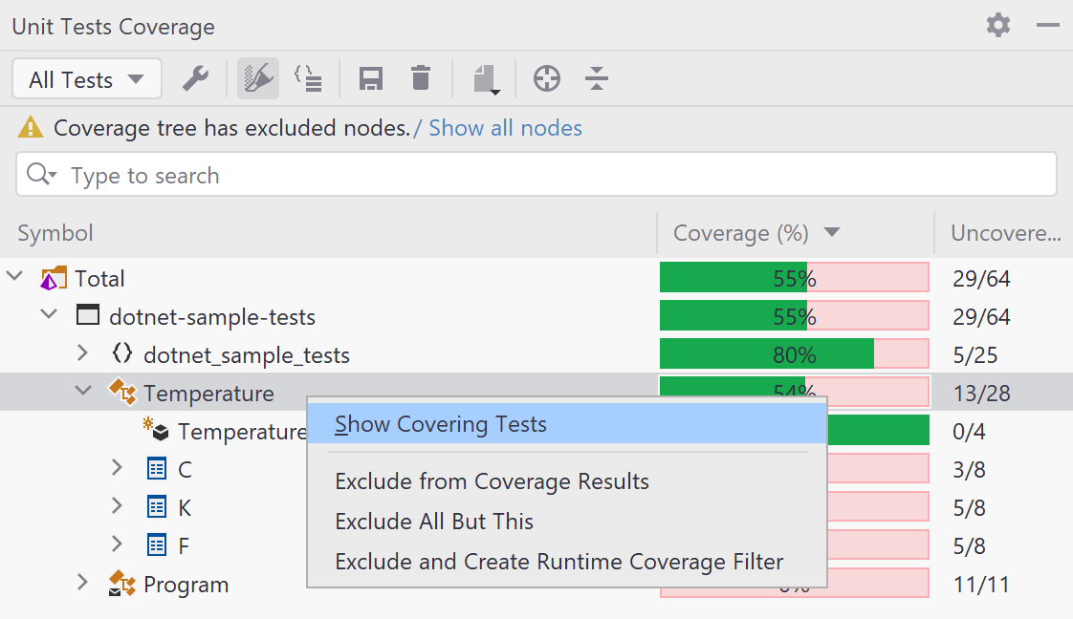Click the Show all nodes link
The image size is (1073, 619).
[x=504, y=126]
